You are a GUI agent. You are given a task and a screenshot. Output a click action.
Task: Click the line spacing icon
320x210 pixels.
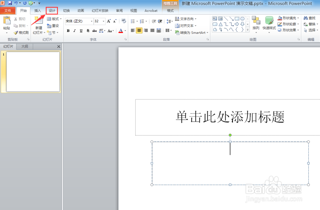[169, 21]
